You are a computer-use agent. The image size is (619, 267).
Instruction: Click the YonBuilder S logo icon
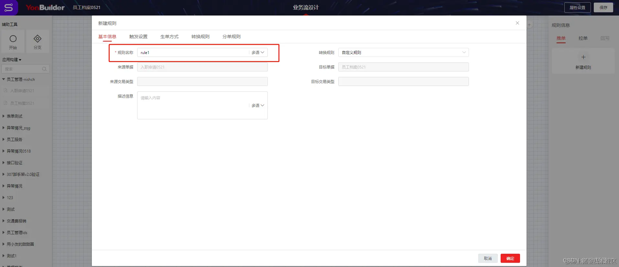point(9,7)
